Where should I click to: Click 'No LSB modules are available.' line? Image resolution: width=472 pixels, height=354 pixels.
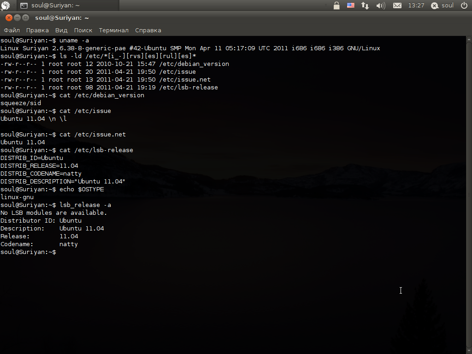[x=53, y=212]
